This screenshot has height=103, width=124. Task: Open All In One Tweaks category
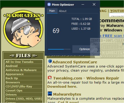click(23, 62)
